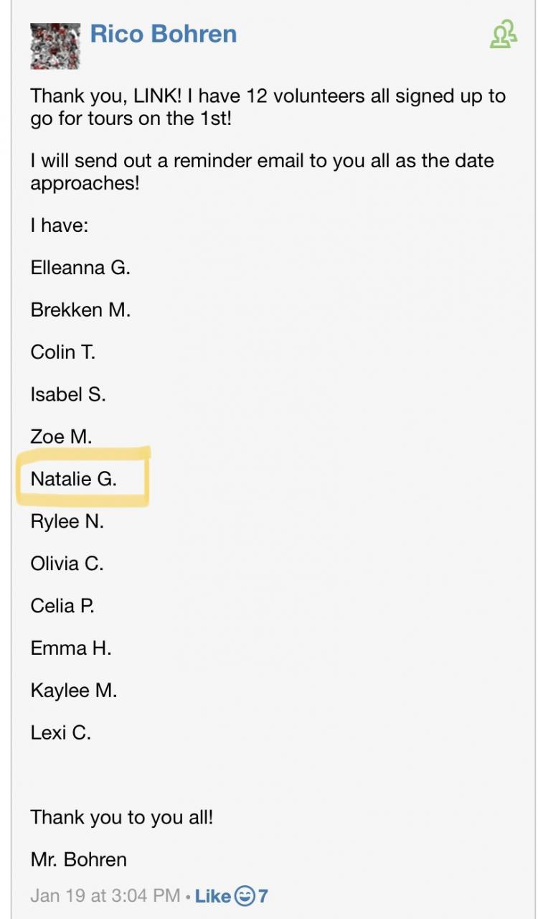This screenshot has width=538, height=919.
Task: Click Lexi C. at the list's end
Action: click(x=61, y=732)
